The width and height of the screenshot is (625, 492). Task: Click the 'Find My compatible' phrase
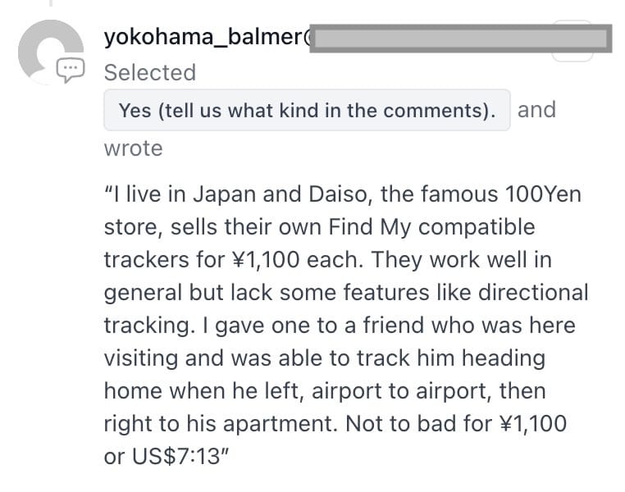point(443,227)
